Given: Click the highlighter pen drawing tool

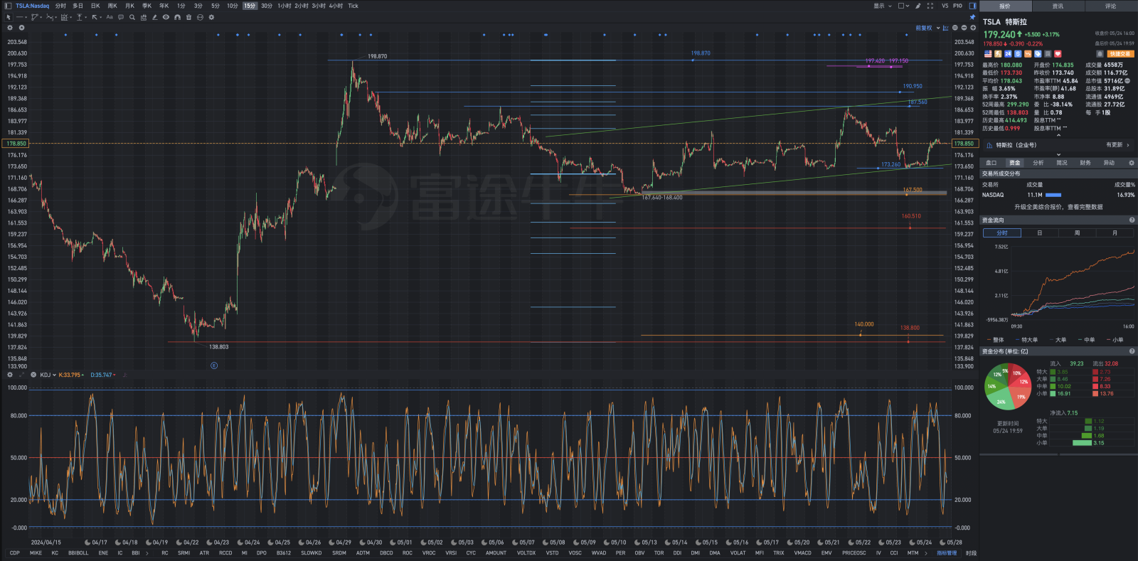Looking at the screenshot, I should pyautogui.click(x=154, y=17).
